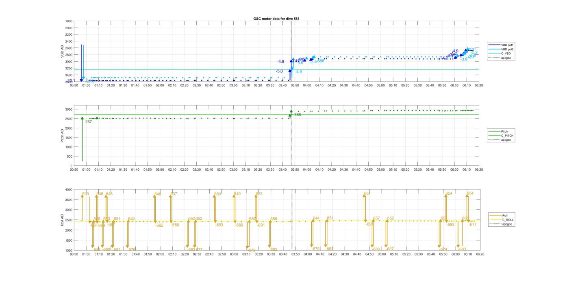569x281 pixels.
Task: Click the "4000" tick on Roll axis
Action: pos(69,190)
